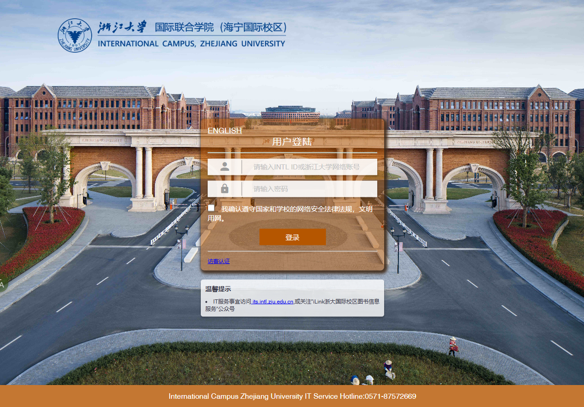Open the its.intl.zju.edu.cn IT service link
The image size is (584, 407).
coord(273,302)
